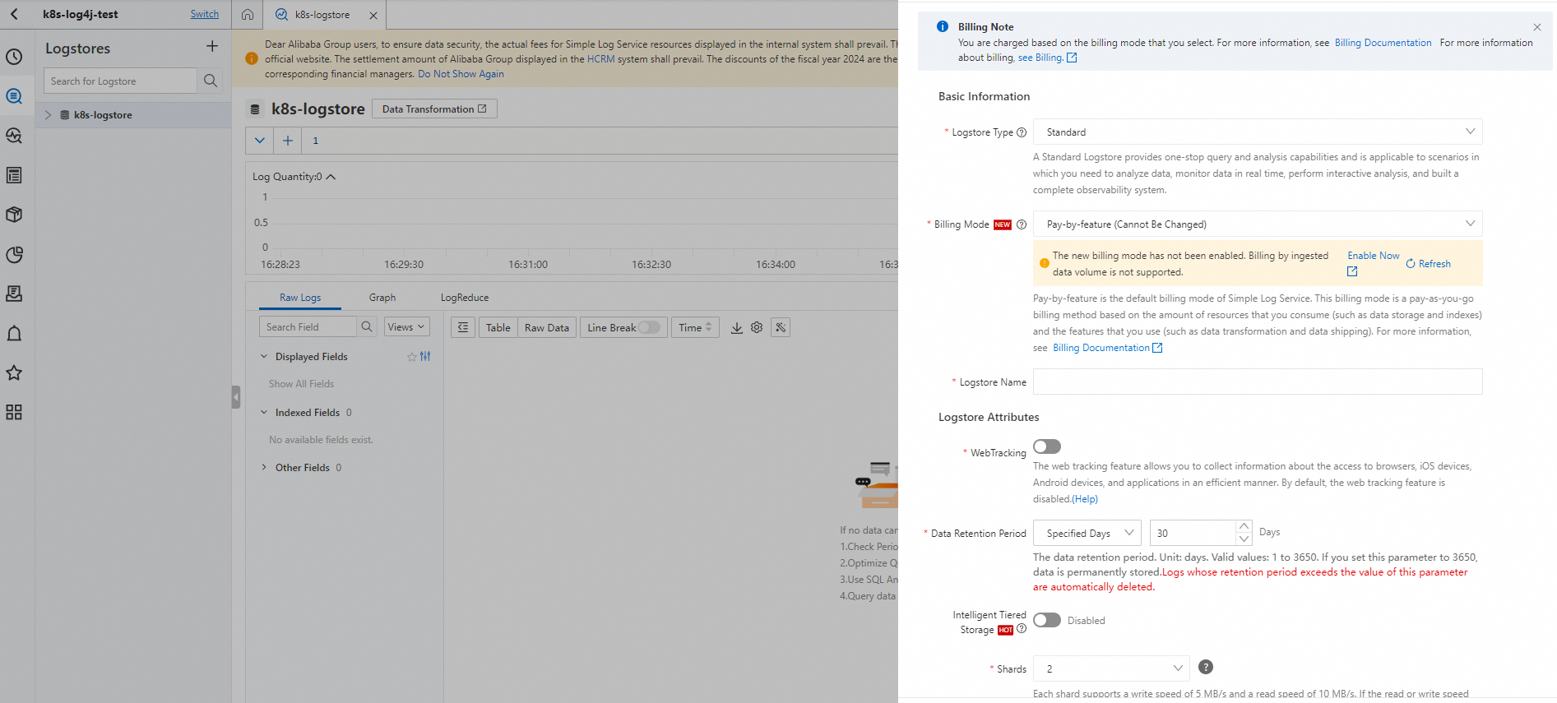Open the cube icon in sidebar
The height and width of the screenshot is (703, 1557).
[x=14, y=215]
